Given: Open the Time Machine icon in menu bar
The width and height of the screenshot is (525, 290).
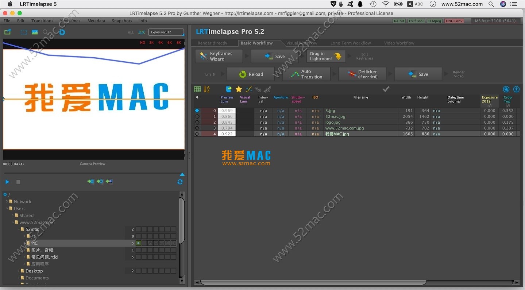Looking at the screenshot, I should tap(373, 4).
